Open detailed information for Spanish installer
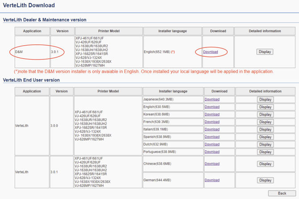Viewport: 299px width, 199px height. (265, 137)
